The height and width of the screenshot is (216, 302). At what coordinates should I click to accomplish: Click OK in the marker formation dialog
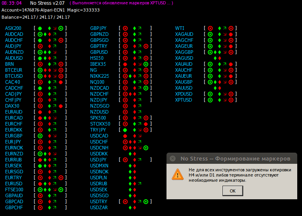[x=233, y=191]
